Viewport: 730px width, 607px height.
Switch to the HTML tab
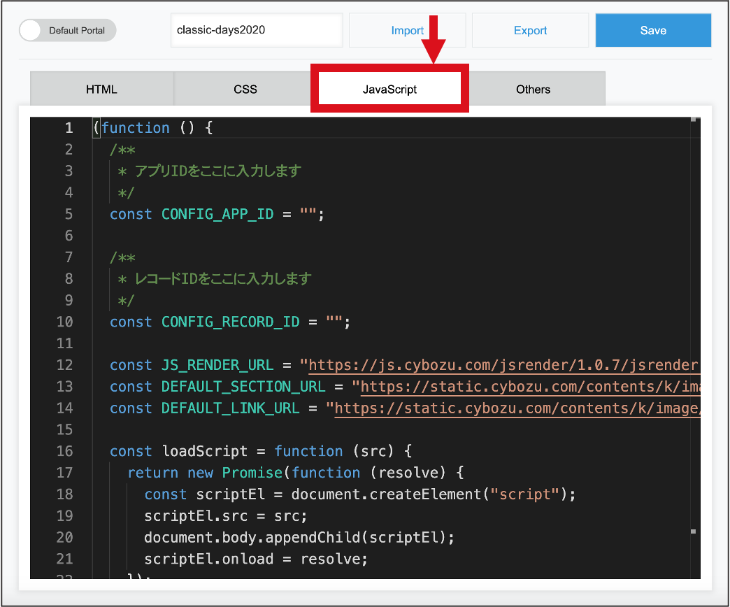click(101, 89)
